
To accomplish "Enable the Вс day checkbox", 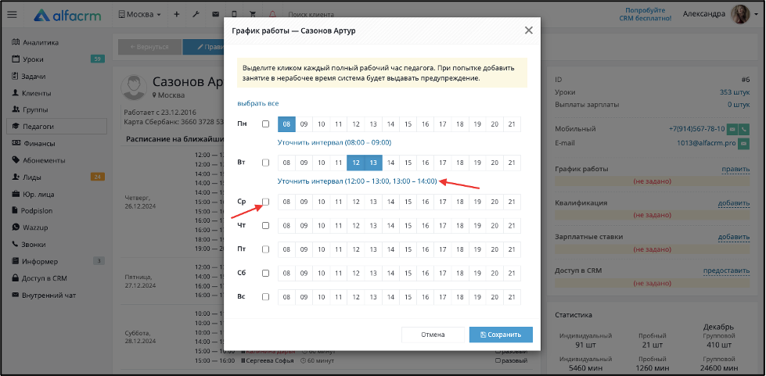I will coord(266,297).
